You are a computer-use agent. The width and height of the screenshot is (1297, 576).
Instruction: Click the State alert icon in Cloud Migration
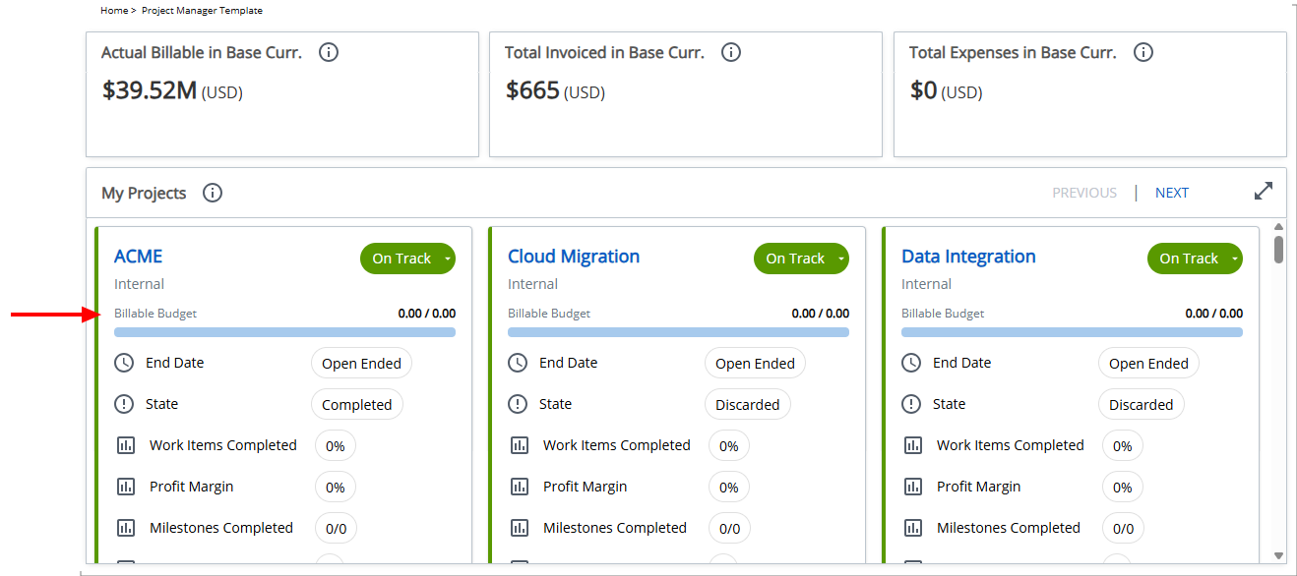(x=518, y=404)
